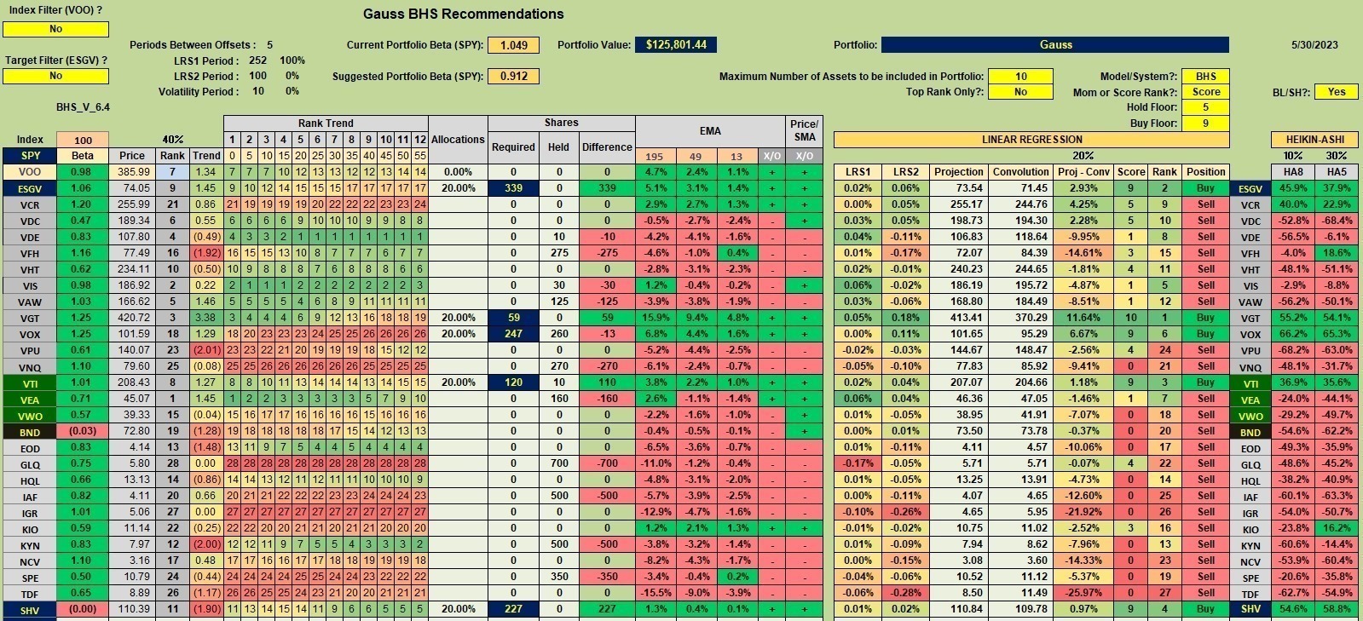Click the TDF Proj - Conv value -25.97%
Screen dimensions: 1363x621
click(x=1084, y=593)
